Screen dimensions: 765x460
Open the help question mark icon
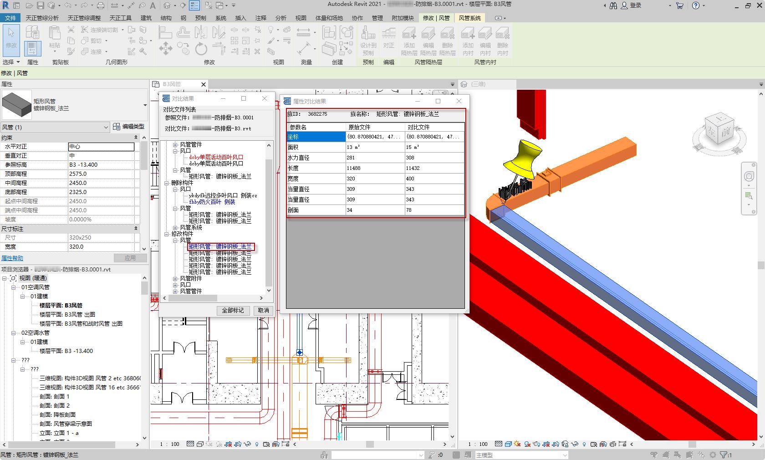pyautogui.click(x=695, y=5)
